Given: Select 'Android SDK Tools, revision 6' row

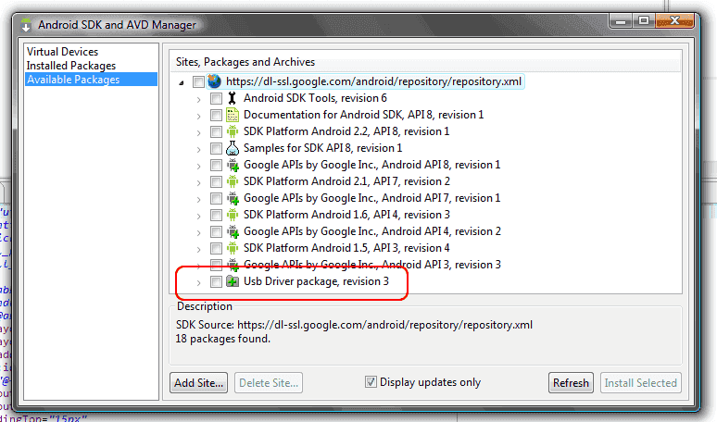Looking at the screenshot, I should click(x=315, y=98).
